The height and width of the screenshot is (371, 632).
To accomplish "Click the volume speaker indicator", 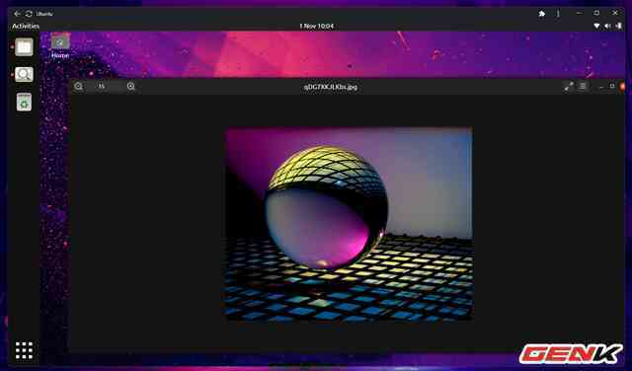I will click(x=607, y=27).
